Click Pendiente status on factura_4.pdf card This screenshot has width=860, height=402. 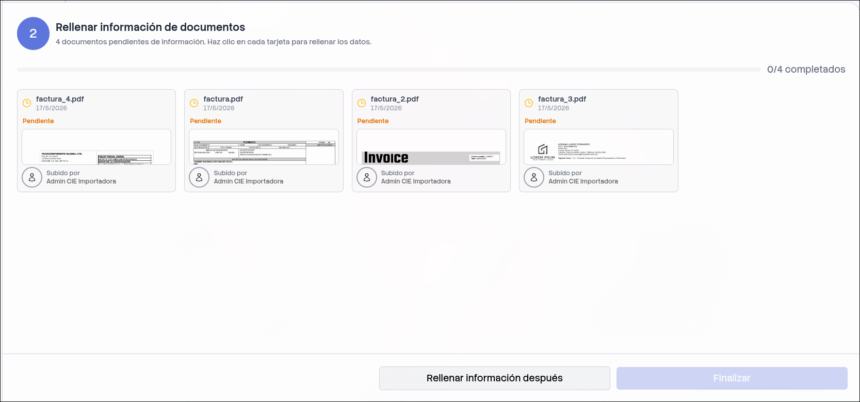38,121
